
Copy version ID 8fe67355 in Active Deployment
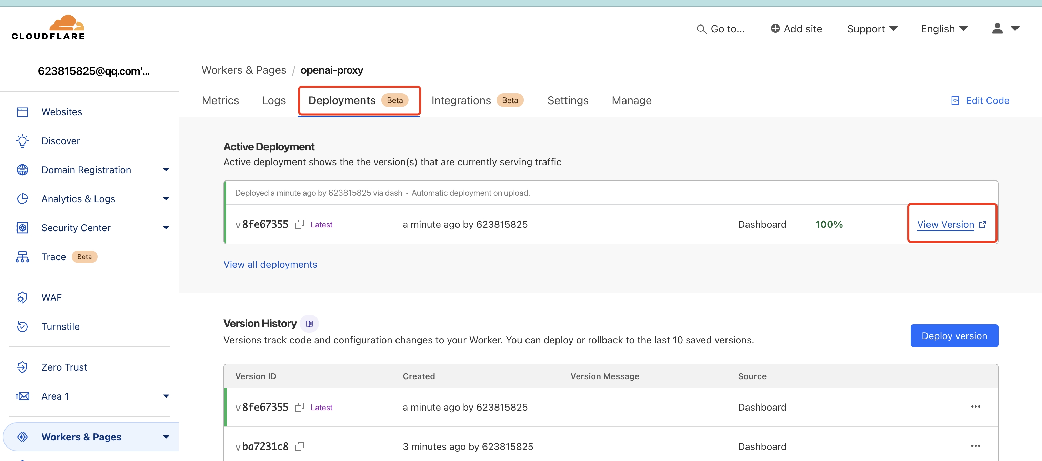[x=299, y=225]
